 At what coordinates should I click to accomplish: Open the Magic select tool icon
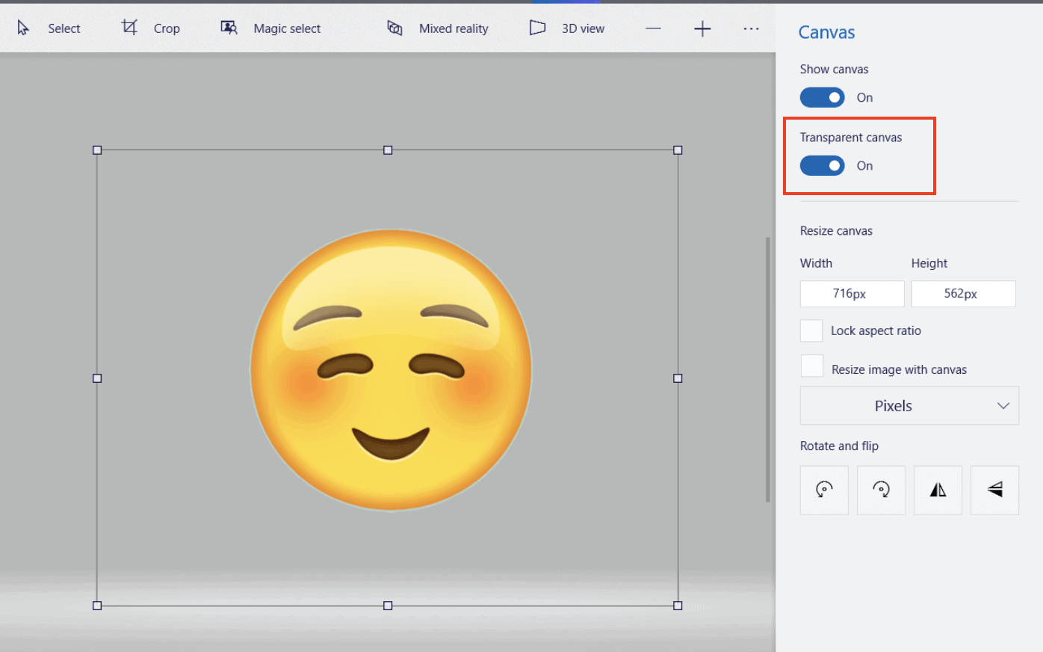(229, 28)
